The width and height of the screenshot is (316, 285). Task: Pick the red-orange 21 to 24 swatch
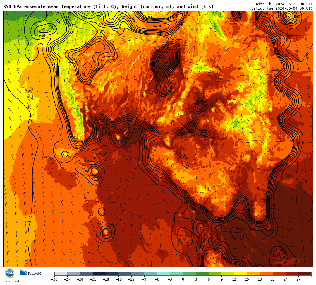[279, 274]
